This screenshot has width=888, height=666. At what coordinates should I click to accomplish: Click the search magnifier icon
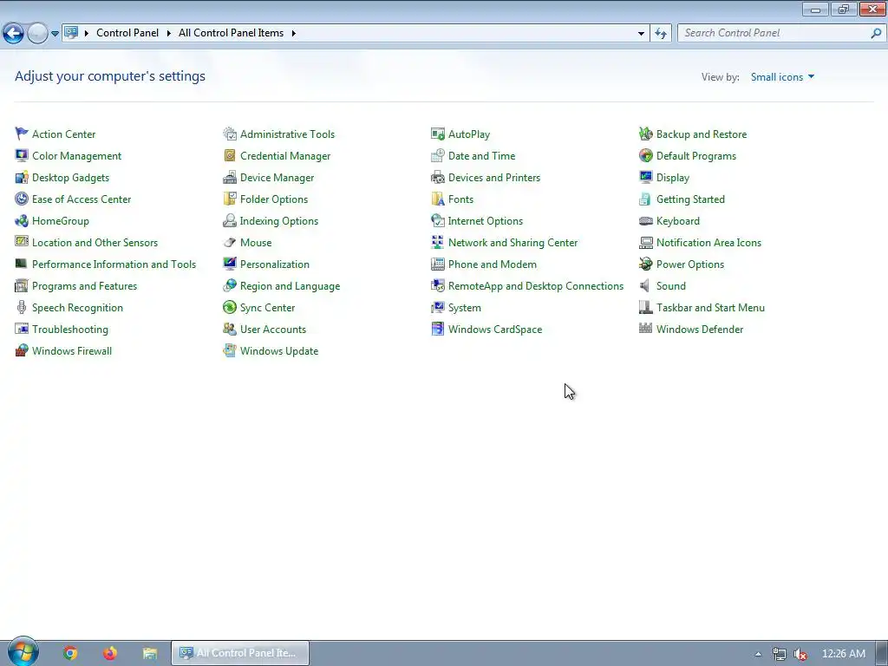coord(876,33)
